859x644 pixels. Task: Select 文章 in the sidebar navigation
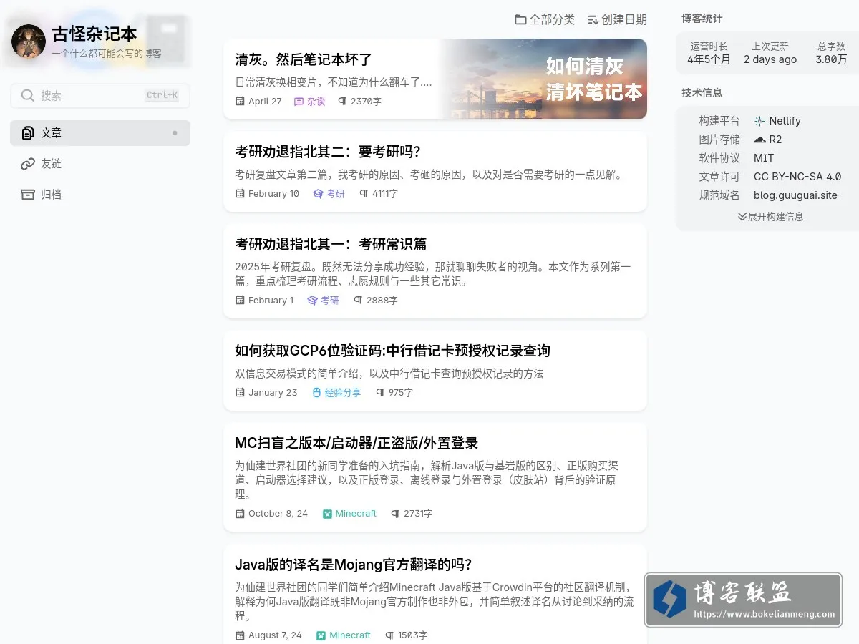[100, 133]
